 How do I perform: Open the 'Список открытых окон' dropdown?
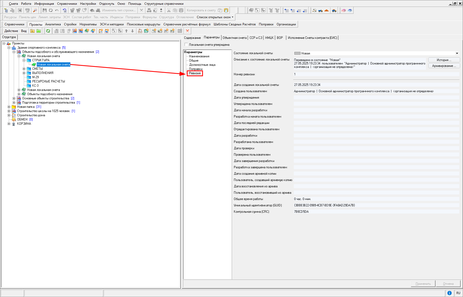coord(215,17)
